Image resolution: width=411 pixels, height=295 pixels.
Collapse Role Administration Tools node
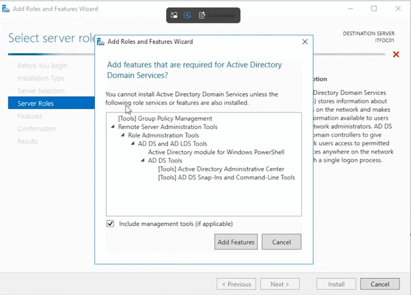(123, 135)
